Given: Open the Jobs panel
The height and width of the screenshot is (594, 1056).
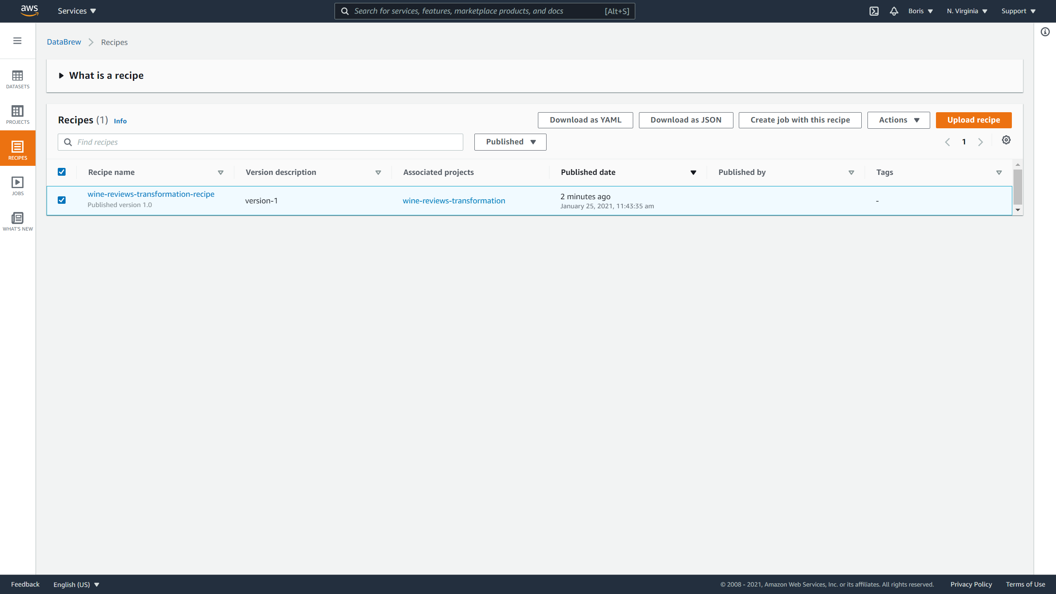Looking at the screenshot, I should point(17,186).
